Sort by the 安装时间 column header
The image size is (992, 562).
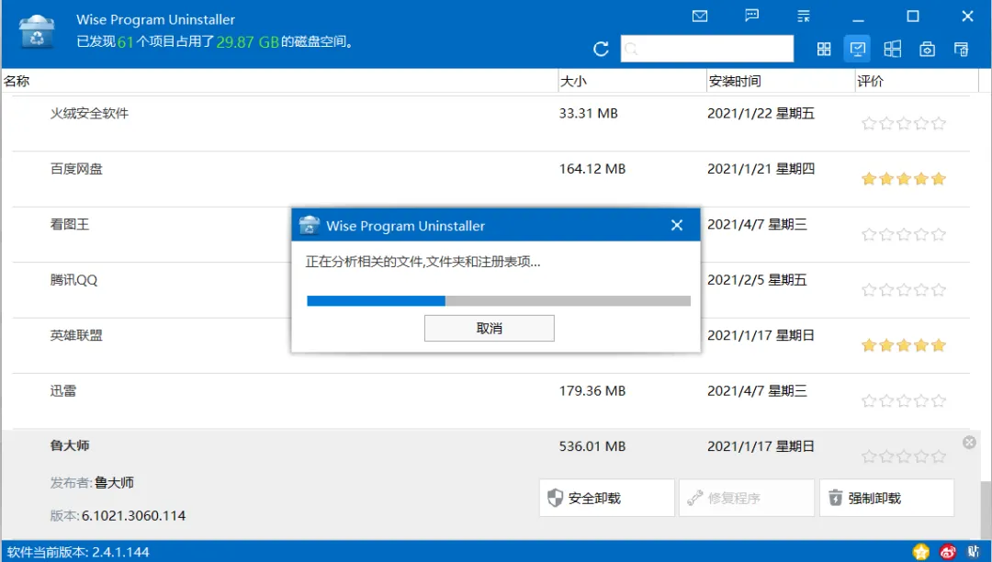[780, 81]
